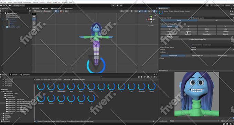Collapse SampleScene in Hierarchy
Viewport: 234px width, 125px height.
coord(4,13)
